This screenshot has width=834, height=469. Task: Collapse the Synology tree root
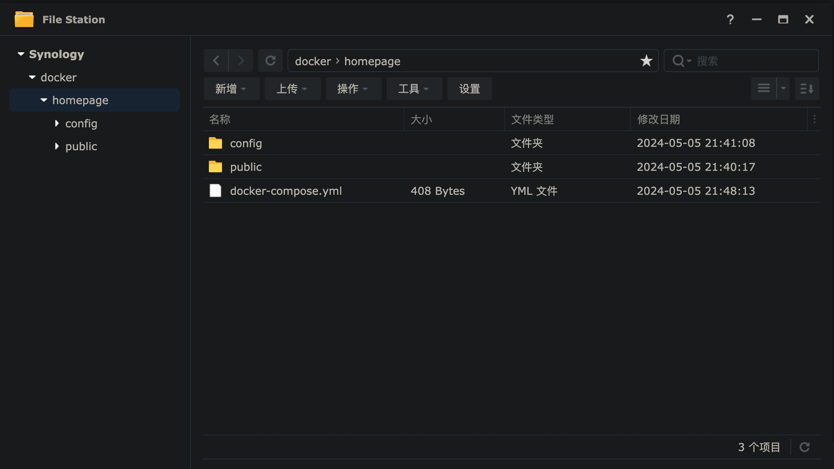tap(21, 54)
